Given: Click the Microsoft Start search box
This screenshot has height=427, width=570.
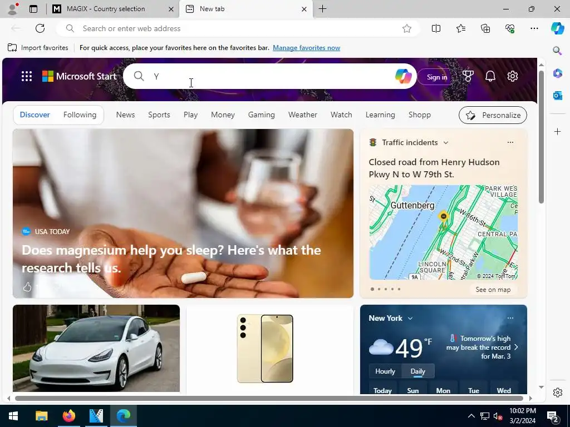Looking at the screenshot, I should tap(269, 76).
